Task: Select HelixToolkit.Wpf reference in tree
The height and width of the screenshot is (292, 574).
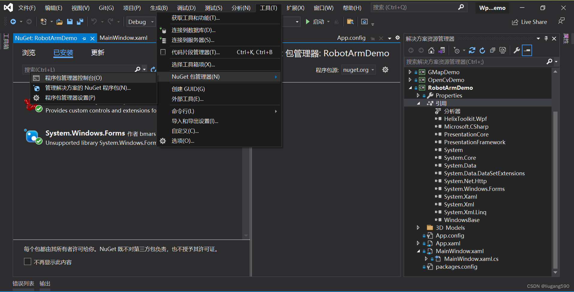Action: tap(465, 119)
